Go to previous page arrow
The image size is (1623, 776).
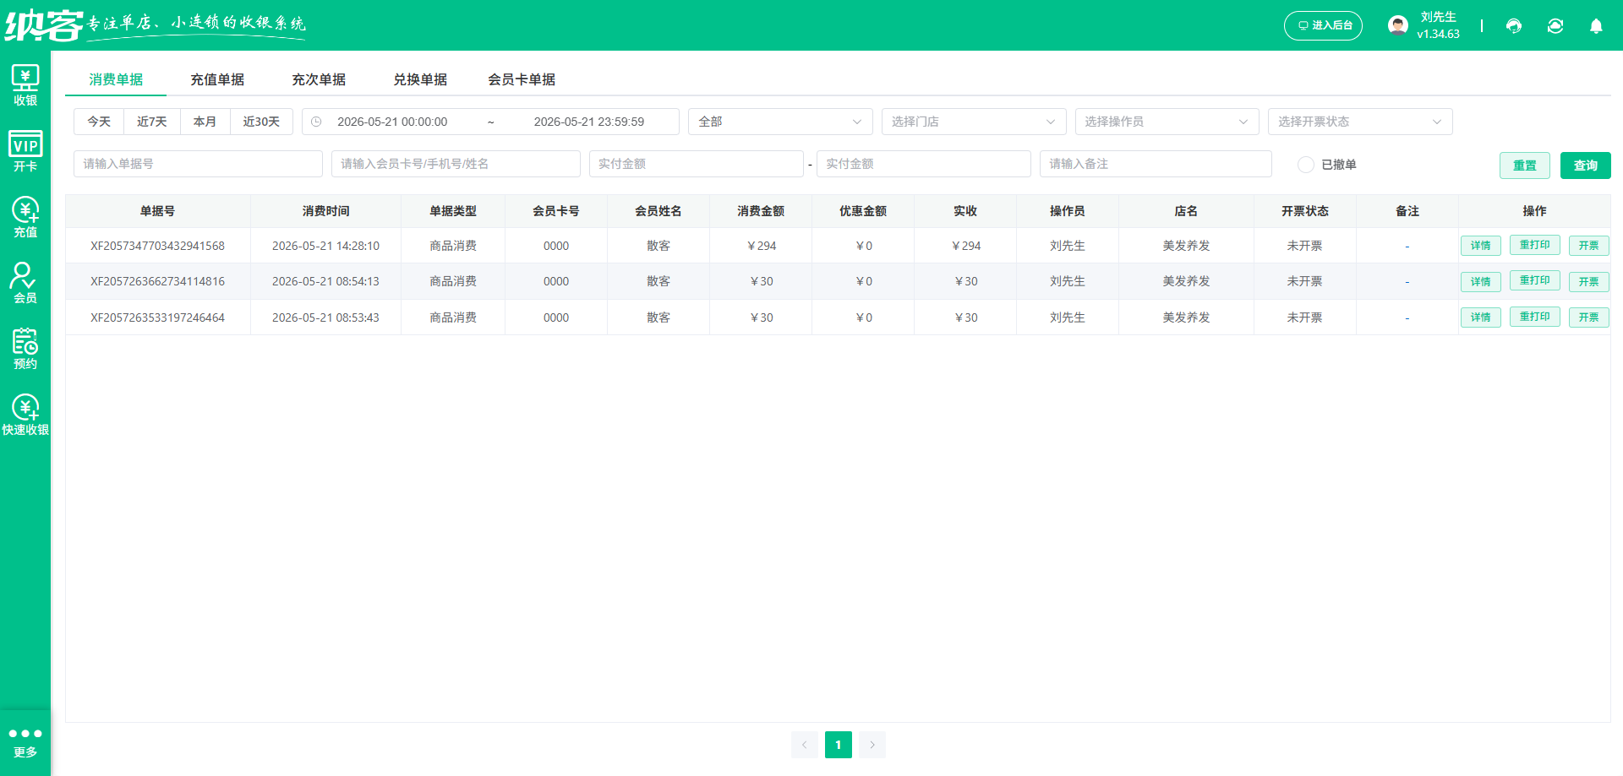coord(805,745)
